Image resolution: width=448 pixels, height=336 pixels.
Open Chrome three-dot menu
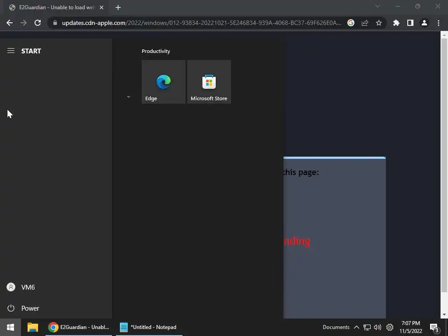click(438, 23)
